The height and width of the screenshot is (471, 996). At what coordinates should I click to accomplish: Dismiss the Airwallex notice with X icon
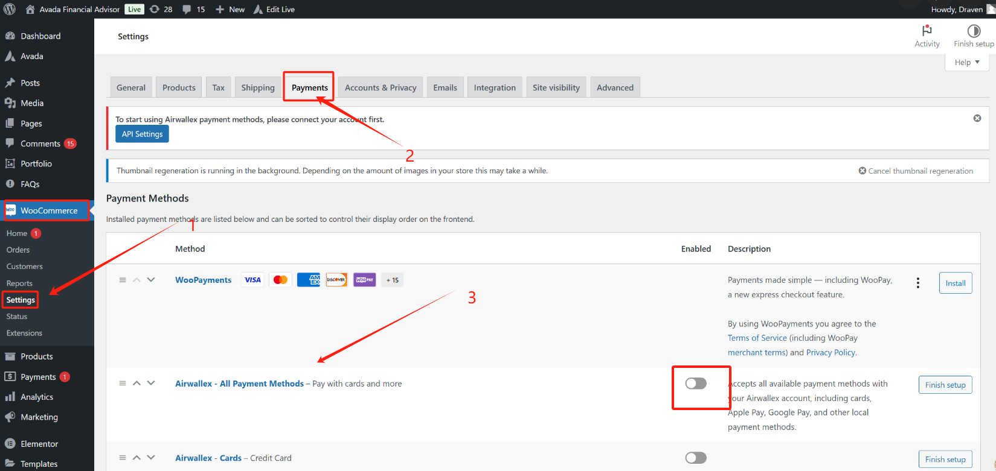[977, 118]
